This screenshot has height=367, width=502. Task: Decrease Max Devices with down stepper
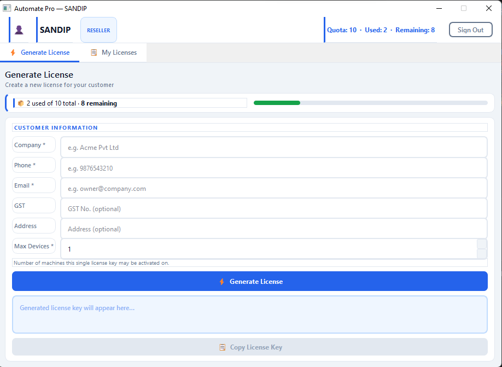coord(482,254)
